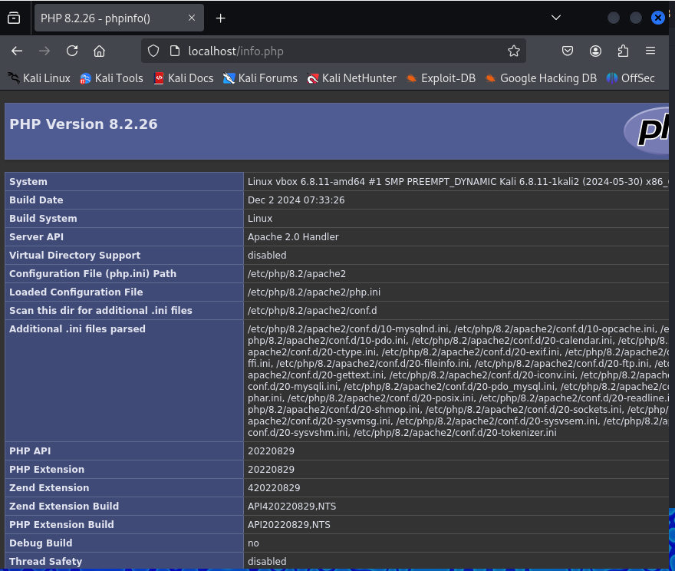
Task: Go forward one page
Action: pos(44,51)
